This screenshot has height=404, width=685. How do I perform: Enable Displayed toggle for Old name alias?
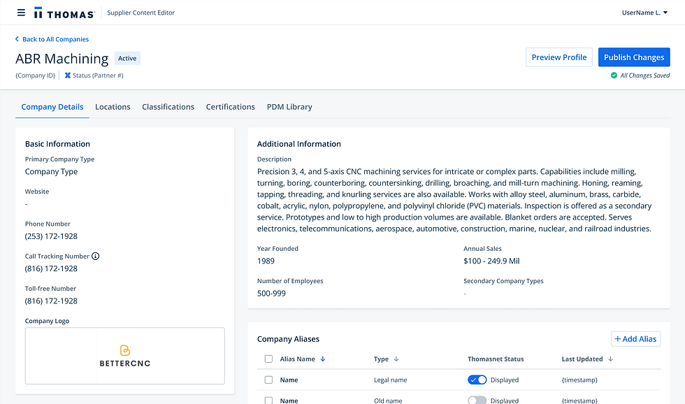(x=477, y=401)
